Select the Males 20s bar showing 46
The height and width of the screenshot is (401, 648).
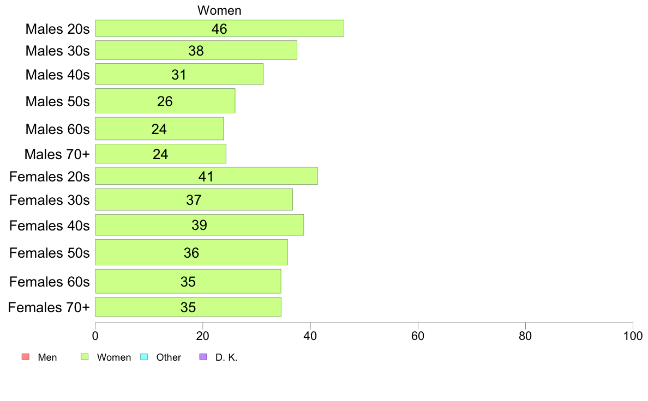click(219, 28)
